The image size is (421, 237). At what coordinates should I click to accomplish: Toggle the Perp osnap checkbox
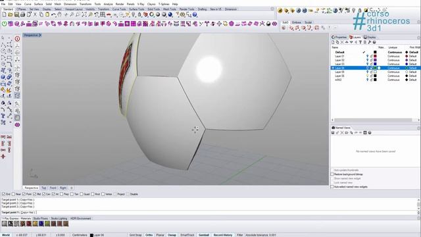pos(61,194)
